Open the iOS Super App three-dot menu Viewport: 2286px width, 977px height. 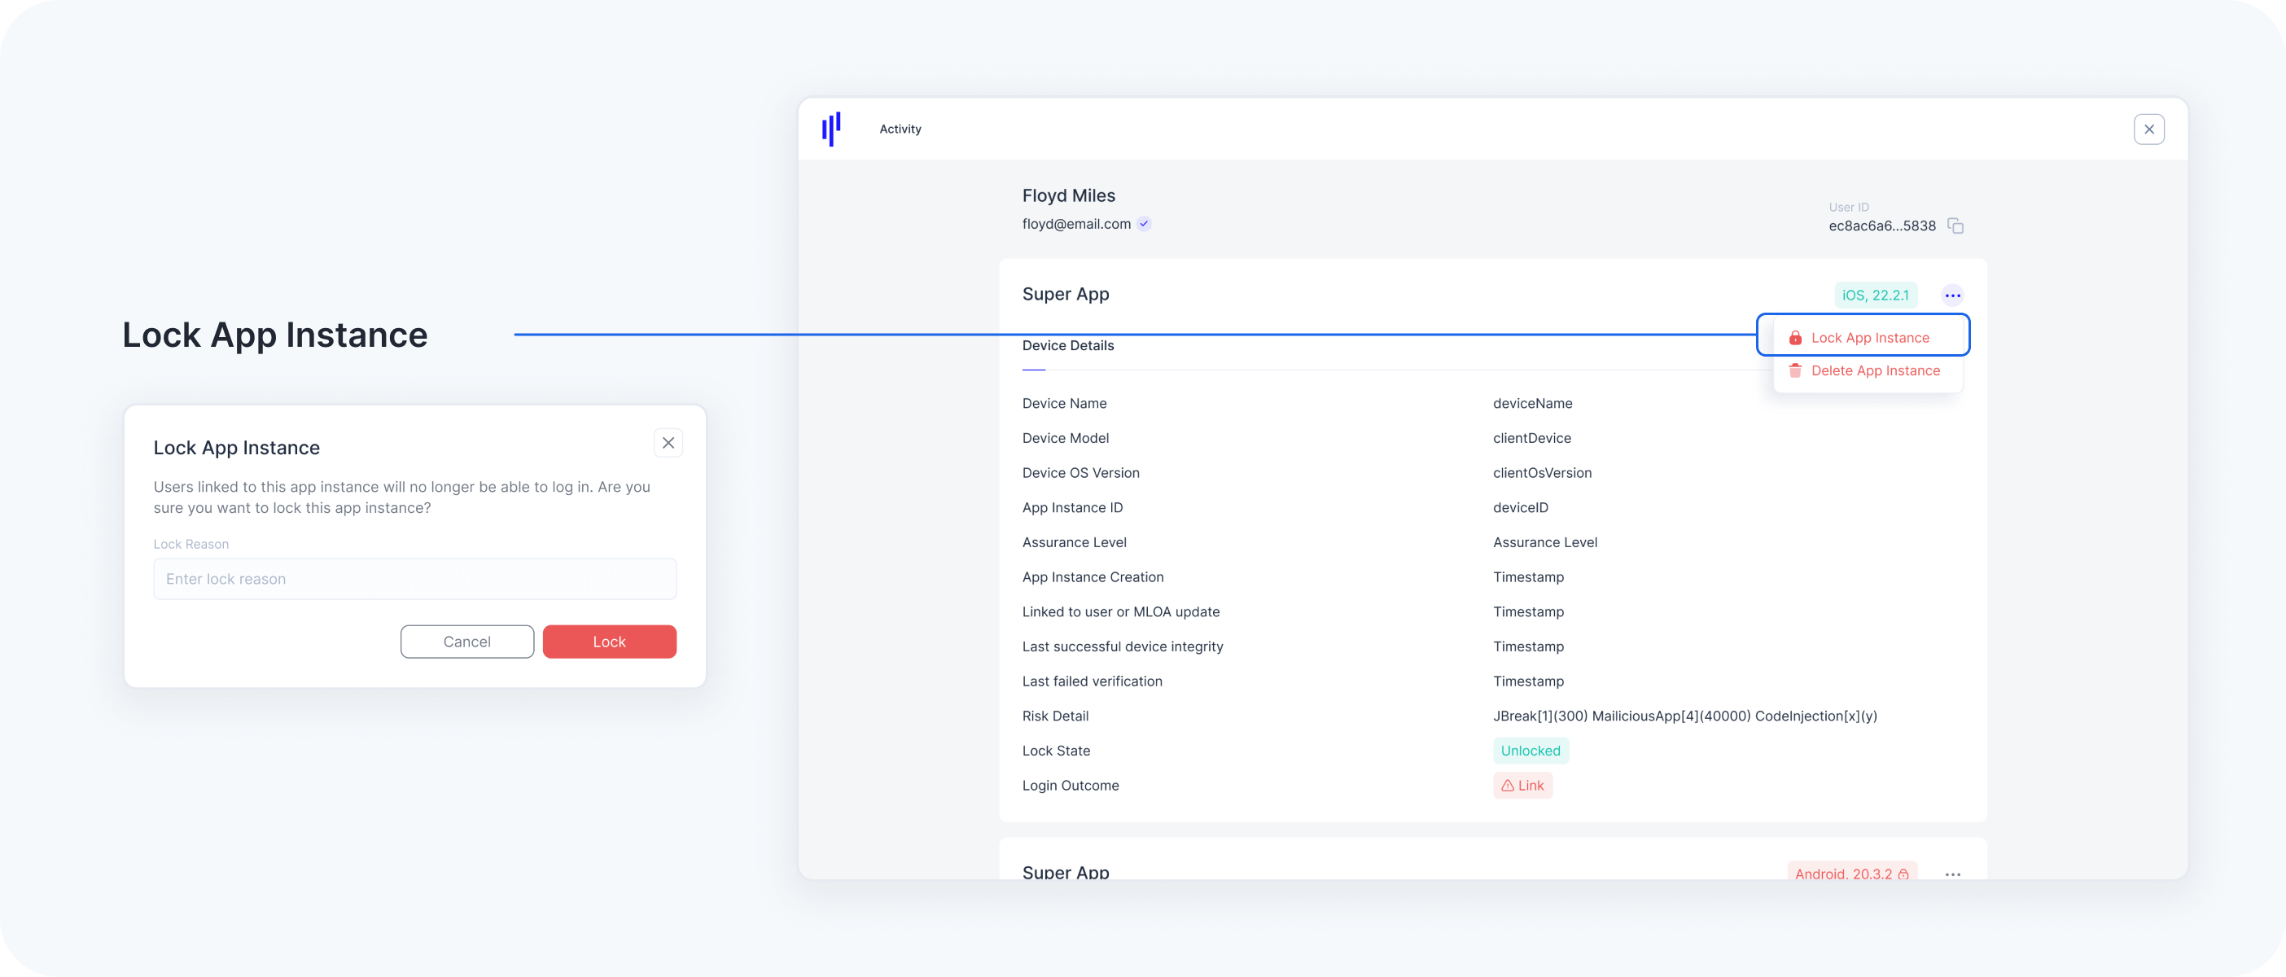point(1952,296)
